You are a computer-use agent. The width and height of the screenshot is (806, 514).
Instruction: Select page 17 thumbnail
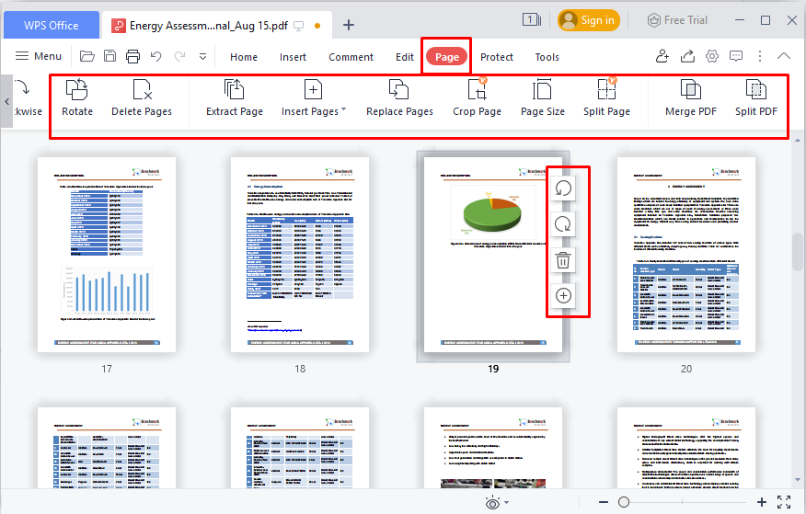(107, 255)
